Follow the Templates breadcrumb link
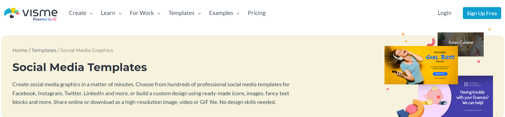Screen dimensions: 505x117 tap(44, 50)
